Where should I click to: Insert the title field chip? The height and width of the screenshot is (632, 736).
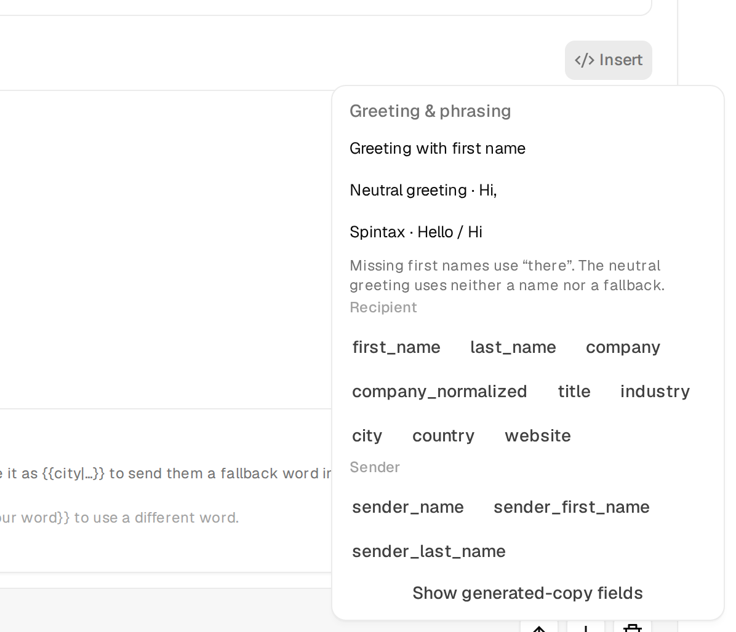click(x=574, y=392)
